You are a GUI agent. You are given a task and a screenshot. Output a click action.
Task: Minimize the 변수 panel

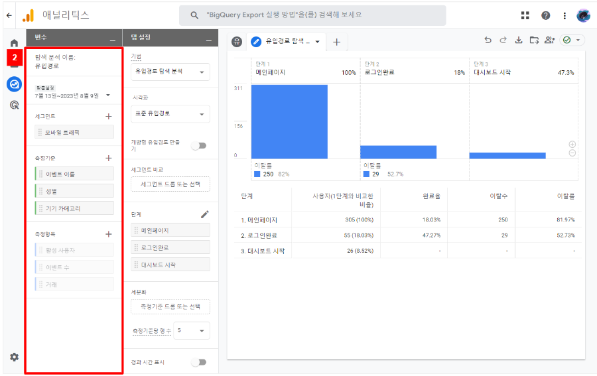tap(112, 40)
